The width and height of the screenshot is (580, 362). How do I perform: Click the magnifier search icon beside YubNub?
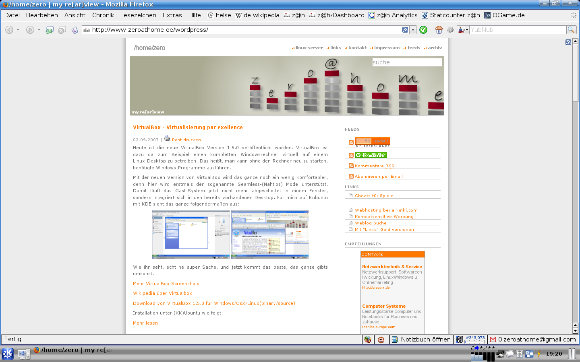point(571,30)
